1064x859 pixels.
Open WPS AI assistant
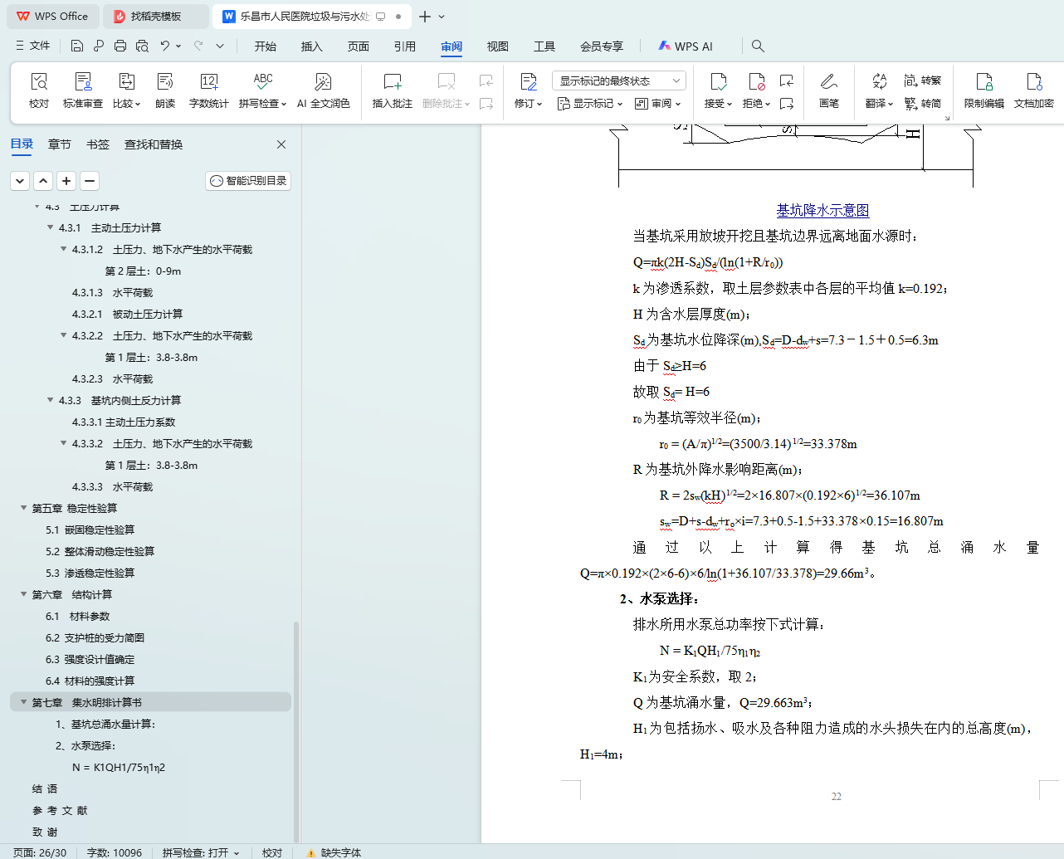pos(686,46)
